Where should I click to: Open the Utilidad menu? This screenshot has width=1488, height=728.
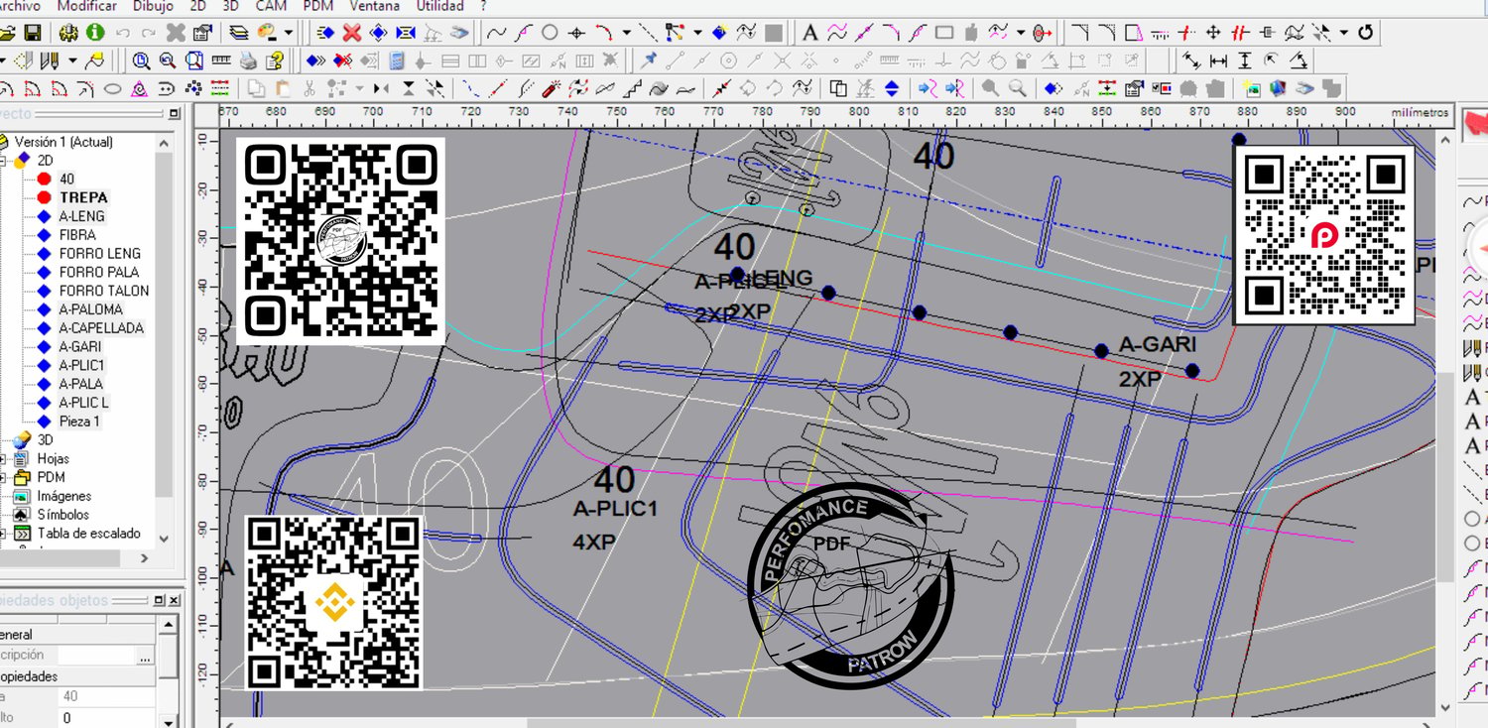(439, 6)
